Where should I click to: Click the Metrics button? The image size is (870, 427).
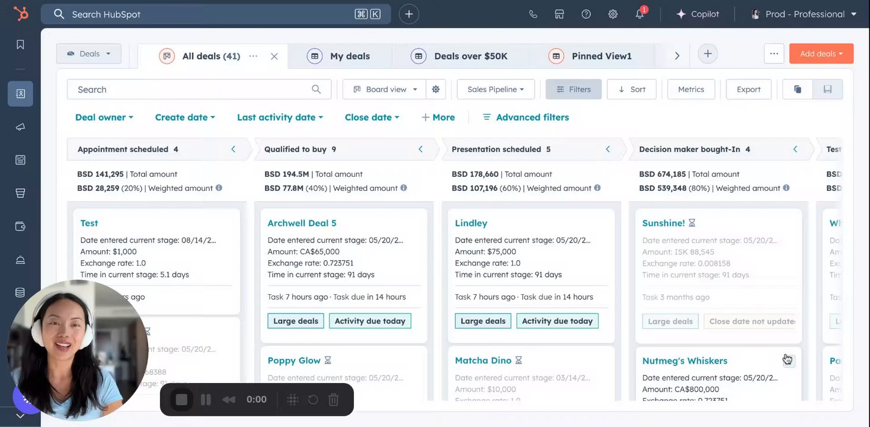(691, 90)
